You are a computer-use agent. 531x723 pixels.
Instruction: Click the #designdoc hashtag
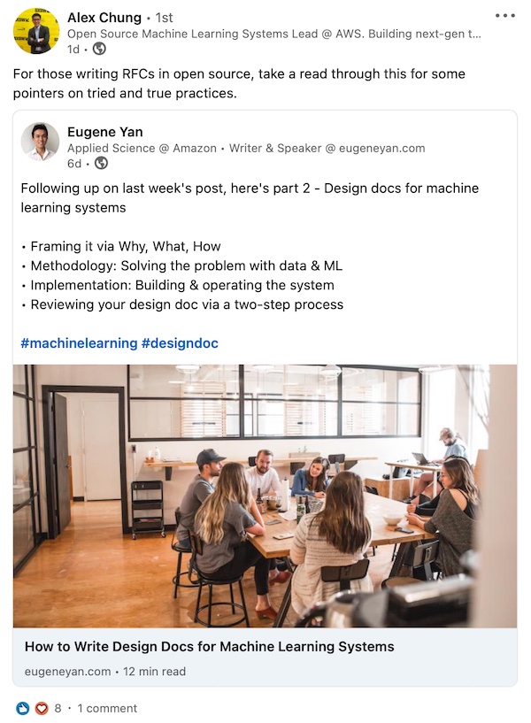click(x=180, y=343)
